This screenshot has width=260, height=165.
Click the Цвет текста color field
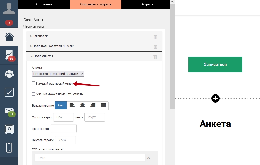click(x=64, y=129)
